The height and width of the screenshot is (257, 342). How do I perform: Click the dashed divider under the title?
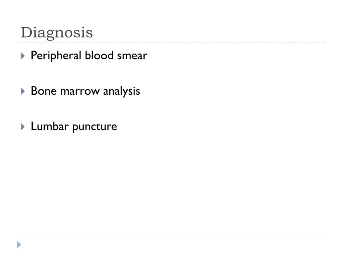click(x=171, y=43)
